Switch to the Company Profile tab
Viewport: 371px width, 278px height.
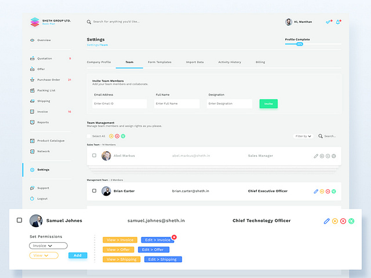point(99,62)
